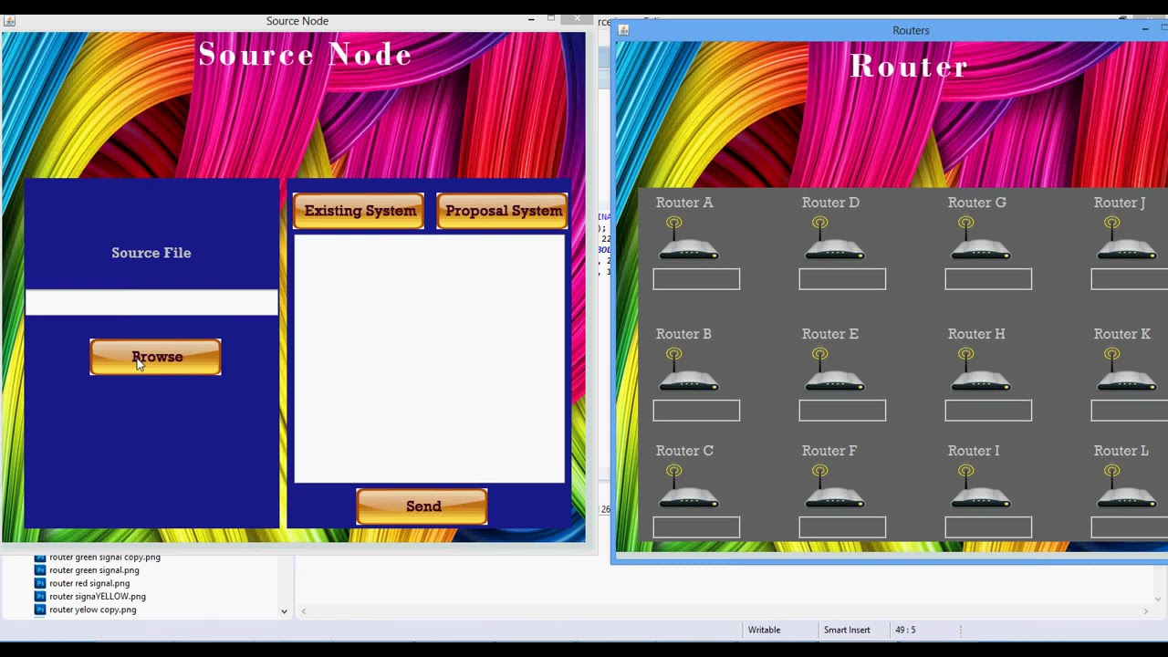1168x657 pixels.
Task: Click file icon beside router yelow copy.png
Action: point(40,610)
